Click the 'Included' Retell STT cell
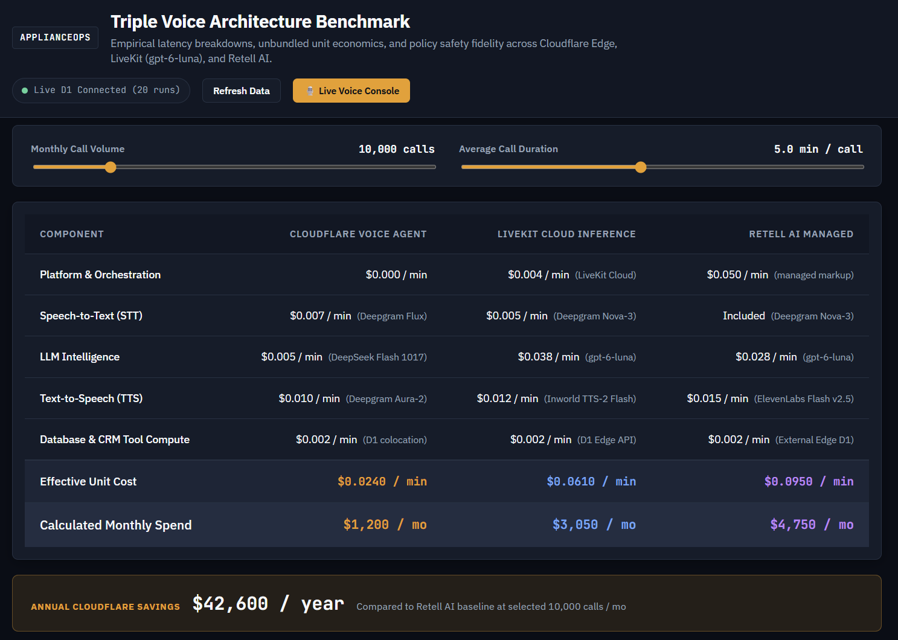The height and width of the screenshot is (640, 898). click(x=788, y=316)
